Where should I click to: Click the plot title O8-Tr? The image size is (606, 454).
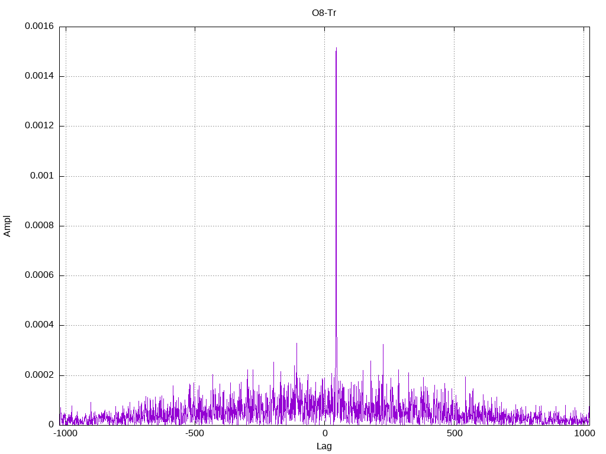pyautogui.click(x=324, y=12)
